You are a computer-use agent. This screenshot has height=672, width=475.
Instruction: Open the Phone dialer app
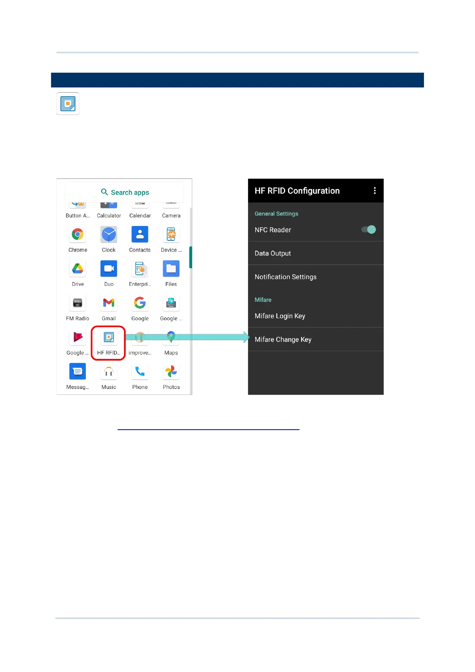140,372
